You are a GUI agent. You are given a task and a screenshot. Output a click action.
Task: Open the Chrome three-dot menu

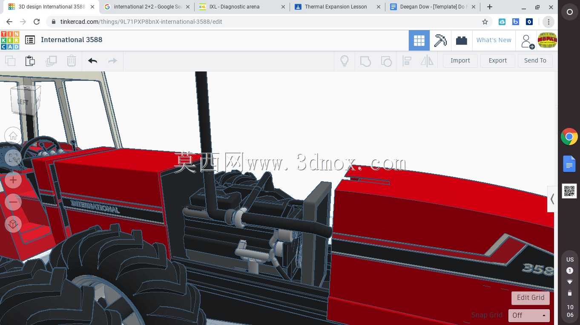tap(548, 22)
